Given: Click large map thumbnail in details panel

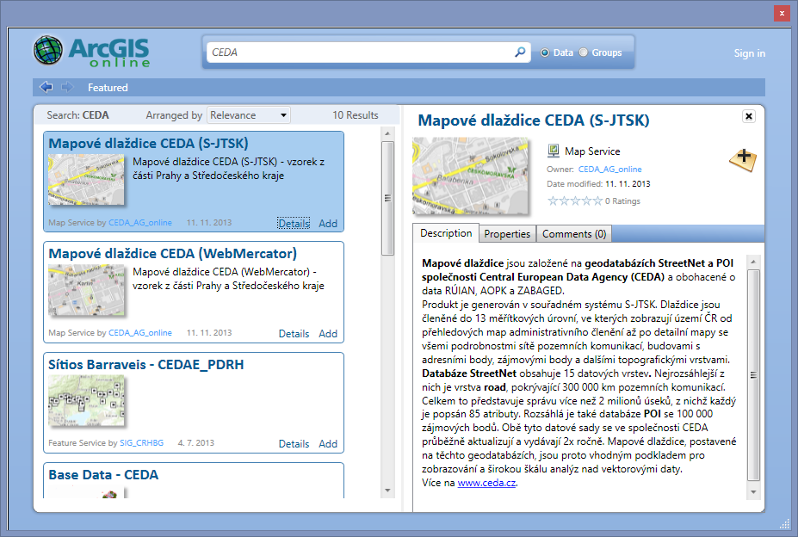Looking at the screenshot, I should click(470, 176).
